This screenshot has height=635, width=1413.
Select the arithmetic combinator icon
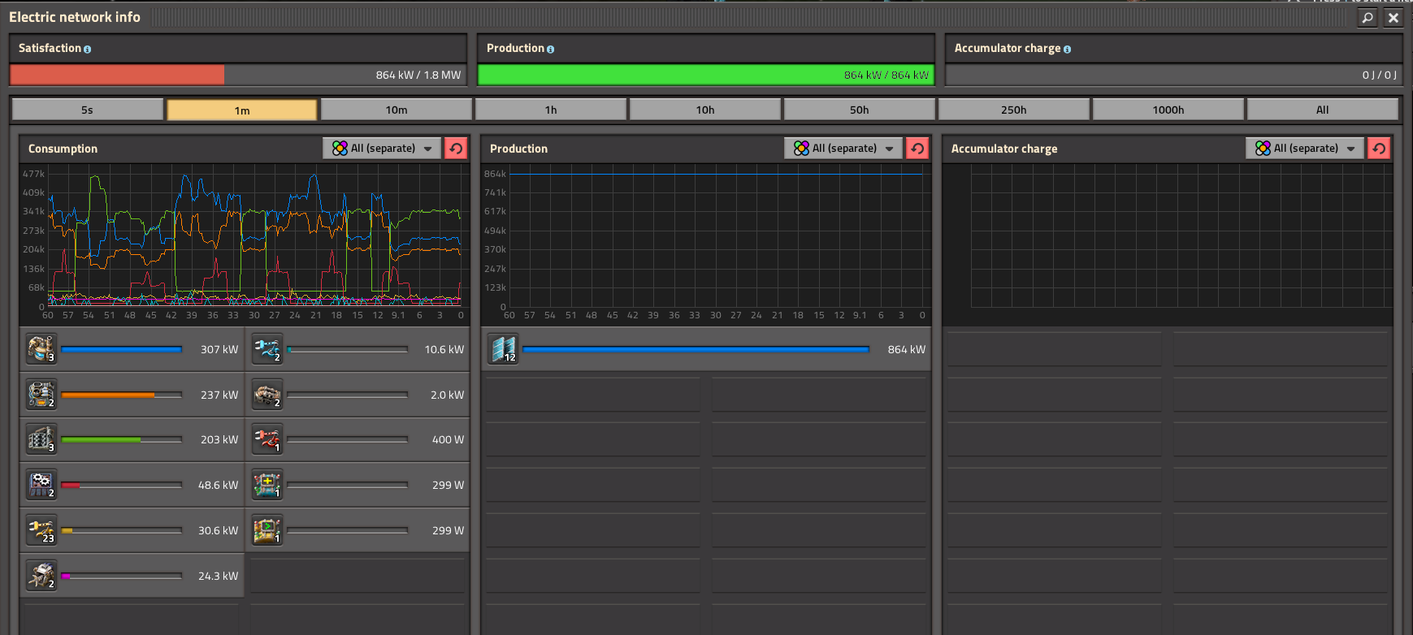click(x=267, y=485)
